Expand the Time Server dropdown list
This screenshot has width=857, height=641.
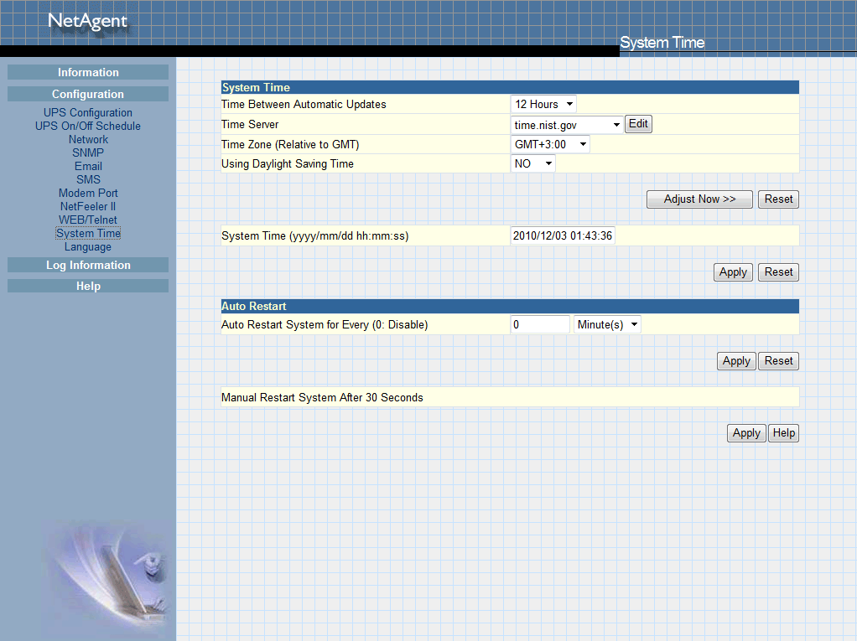point(567,125)
